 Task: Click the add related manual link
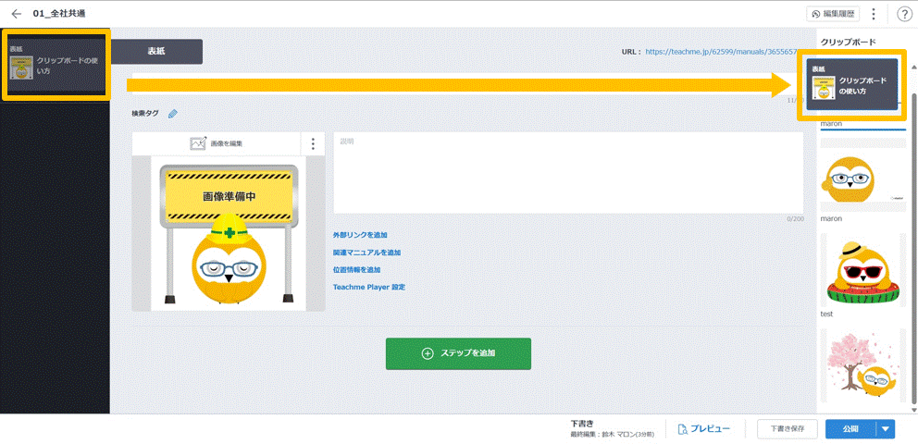pos(366,253)
